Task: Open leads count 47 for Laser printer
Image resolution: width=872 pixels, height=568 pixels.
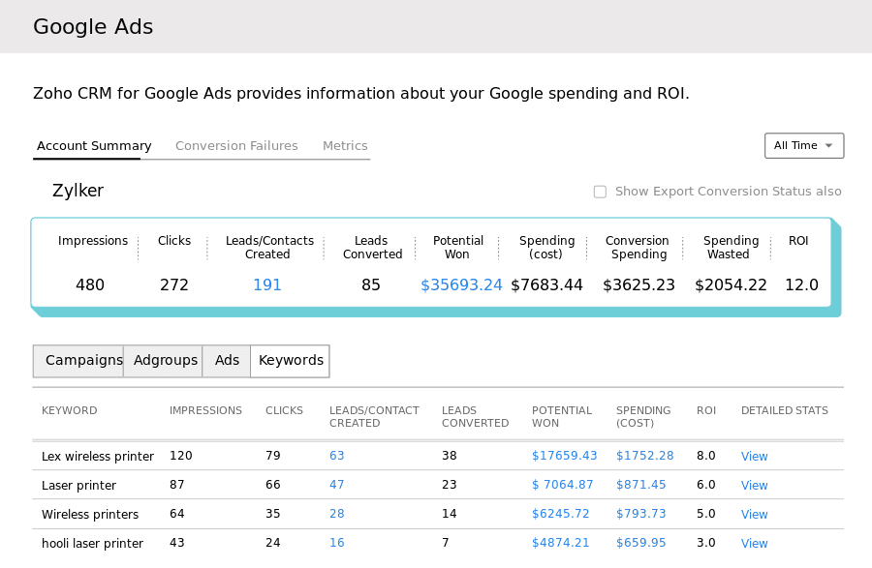Action: point(336,485)
